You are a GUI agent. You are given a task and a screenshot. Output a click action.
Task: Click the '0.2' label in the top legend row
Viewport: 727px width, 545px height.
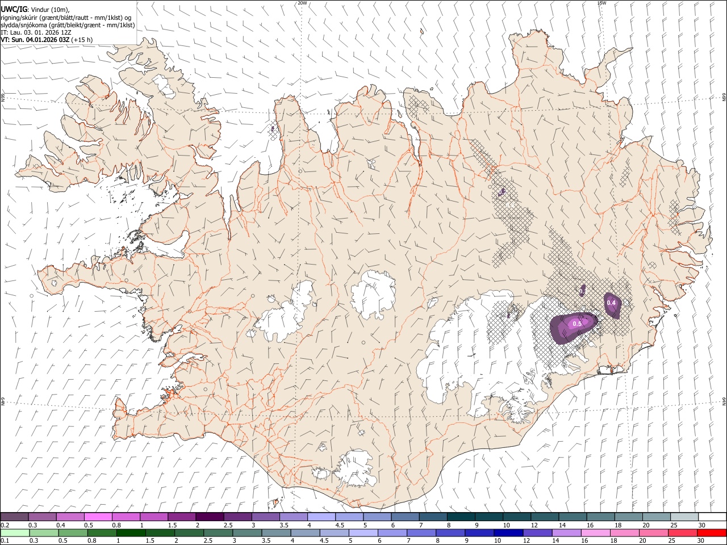[x=5, y=525]
